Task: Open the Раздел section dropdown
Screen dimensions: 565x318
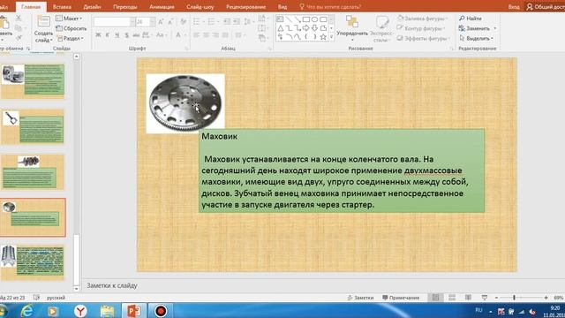Action: coord(71,38)
